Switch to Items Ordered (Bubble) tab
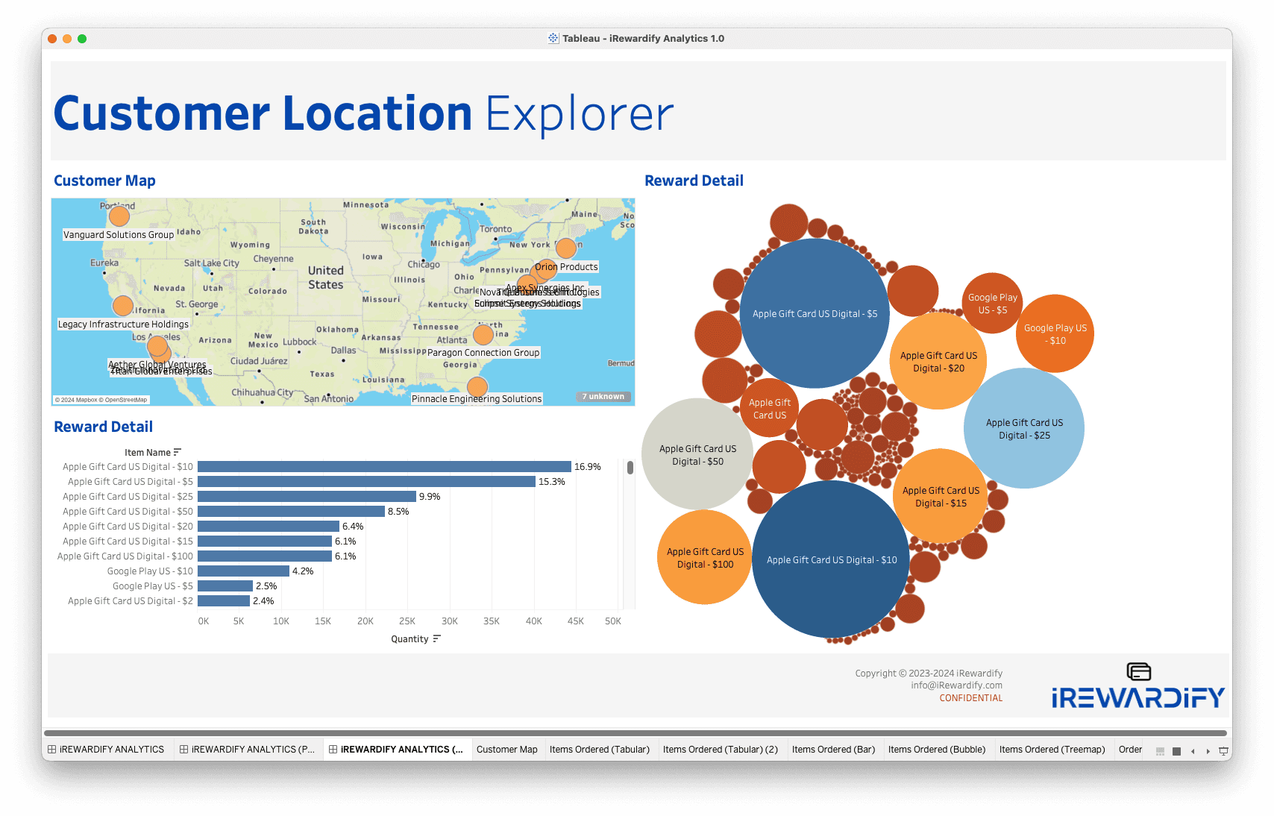 pyautogui.click(x=936, y=750)
